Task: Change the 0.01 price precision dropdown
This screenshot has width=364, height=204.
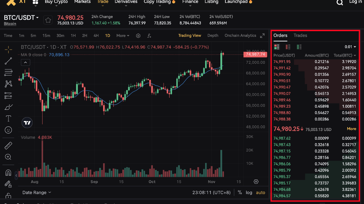Action: pyautogui.click(x=350, y=47)
